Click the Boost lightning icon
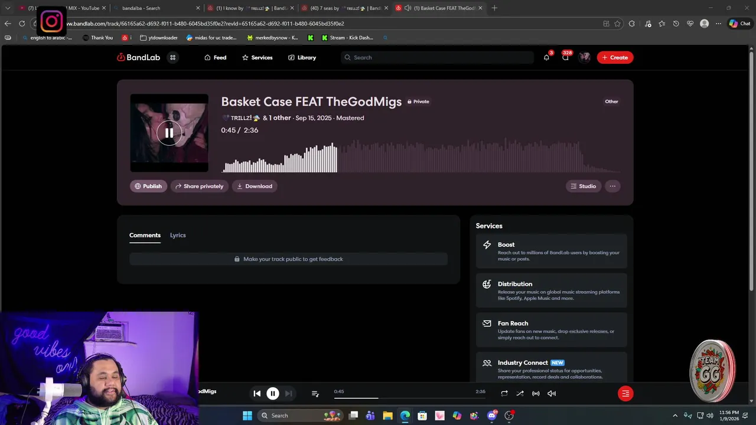 tap(487, 245)
